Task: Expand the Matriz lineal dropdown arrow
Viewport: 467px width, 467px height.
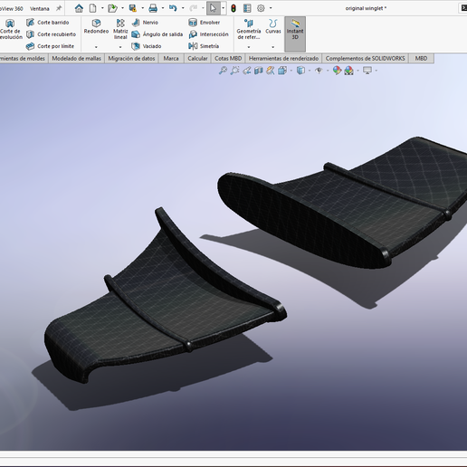Action: 120,47
